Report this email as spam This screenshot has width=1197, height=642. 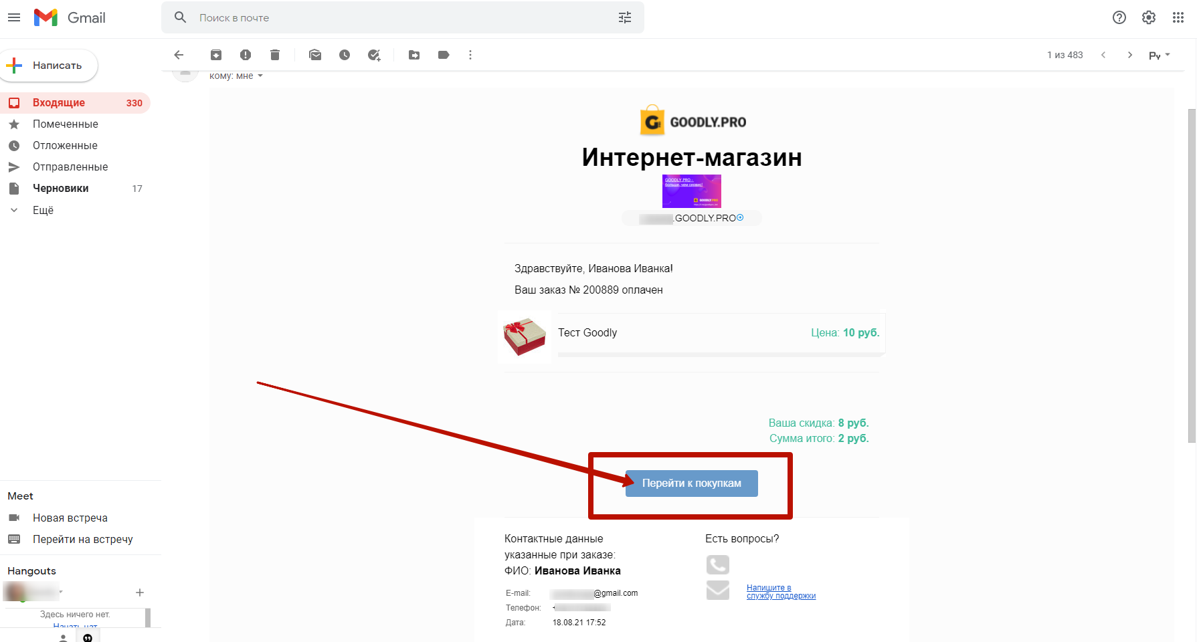[x=246, y=55]
